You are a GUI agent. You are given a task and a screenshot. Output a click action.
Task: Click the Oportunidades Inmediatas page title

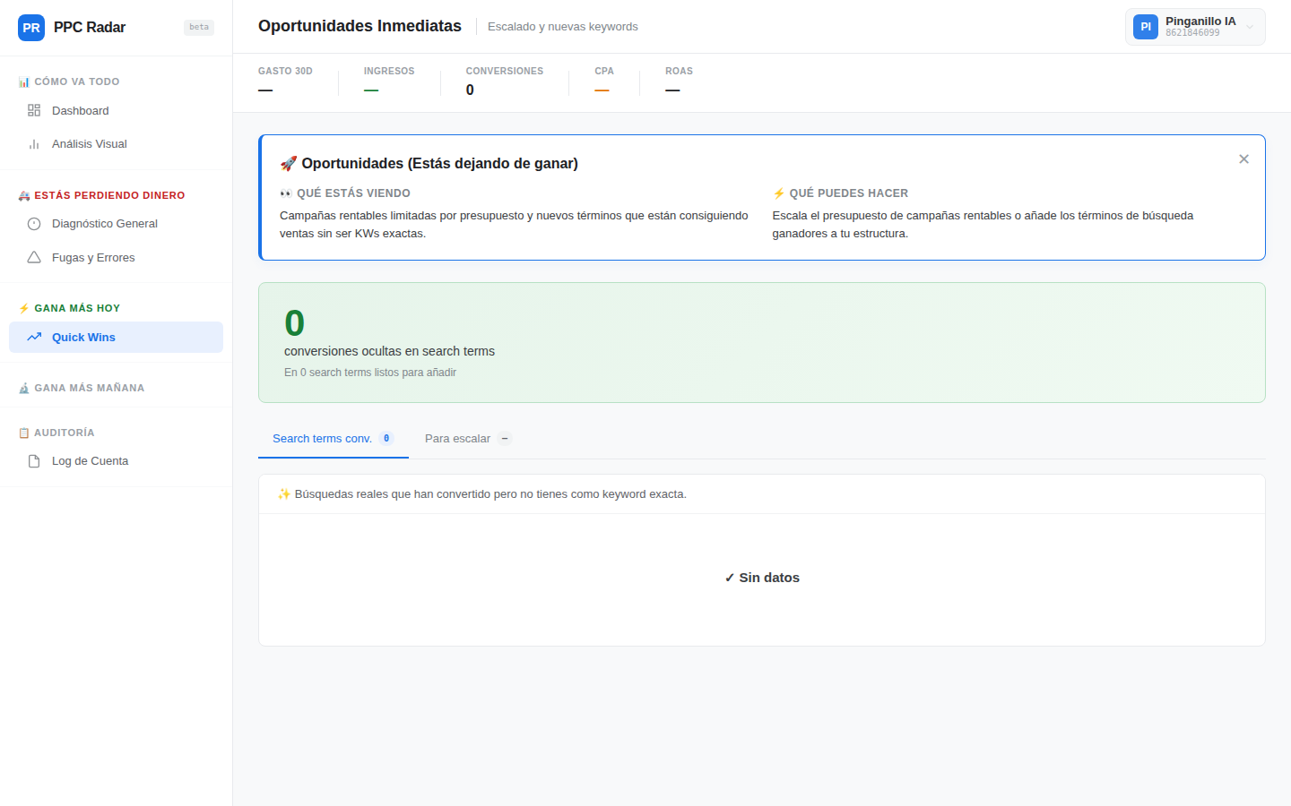pyautogui.click(x=360, y=26)
